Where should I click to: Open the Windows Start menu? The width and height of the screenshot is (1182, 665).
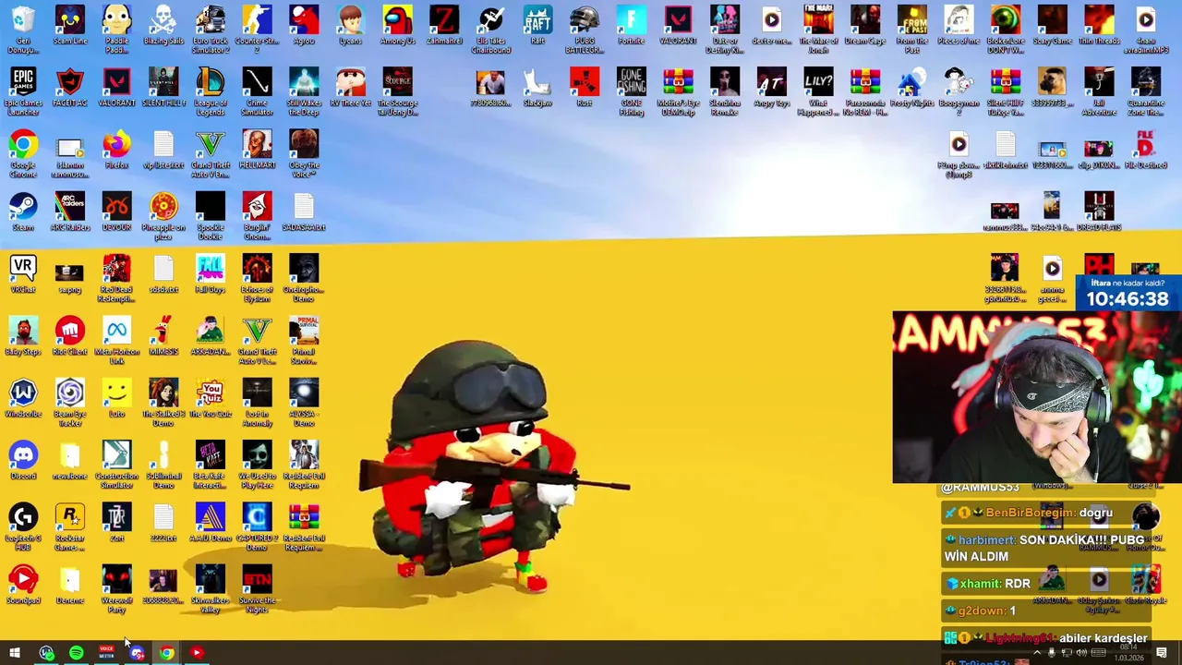[15, 653]
